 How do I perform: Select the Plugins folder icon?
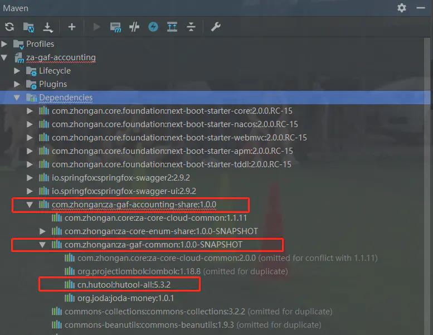(31, 84)
